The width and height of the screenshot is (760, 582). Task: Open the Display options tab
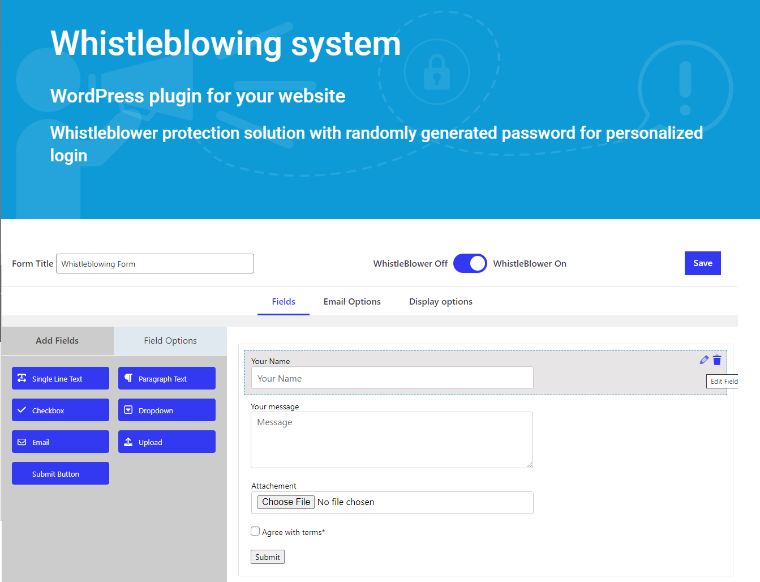[x=440, y=302]
